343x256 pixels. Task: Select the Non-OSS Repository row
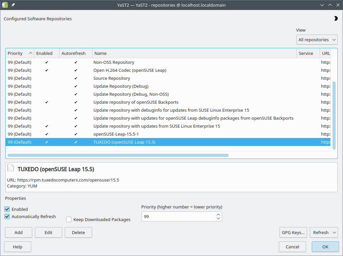(168, 63)
